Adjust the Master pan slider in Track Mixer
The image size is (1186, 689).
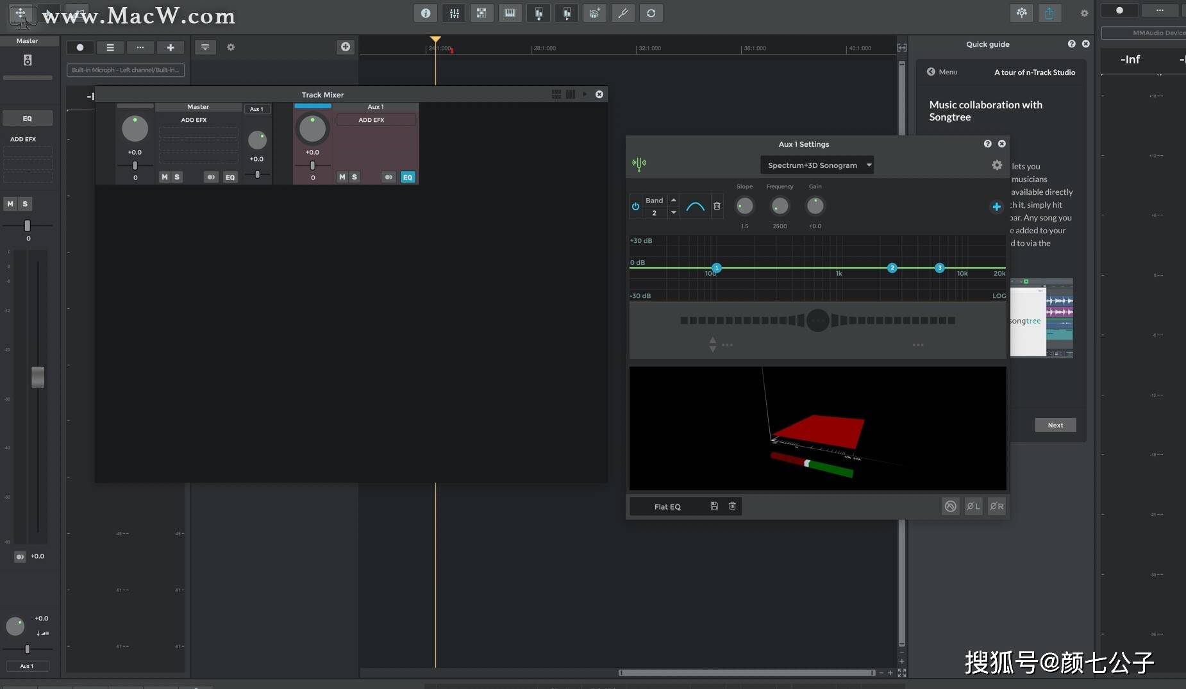click(x=135, y=165)
